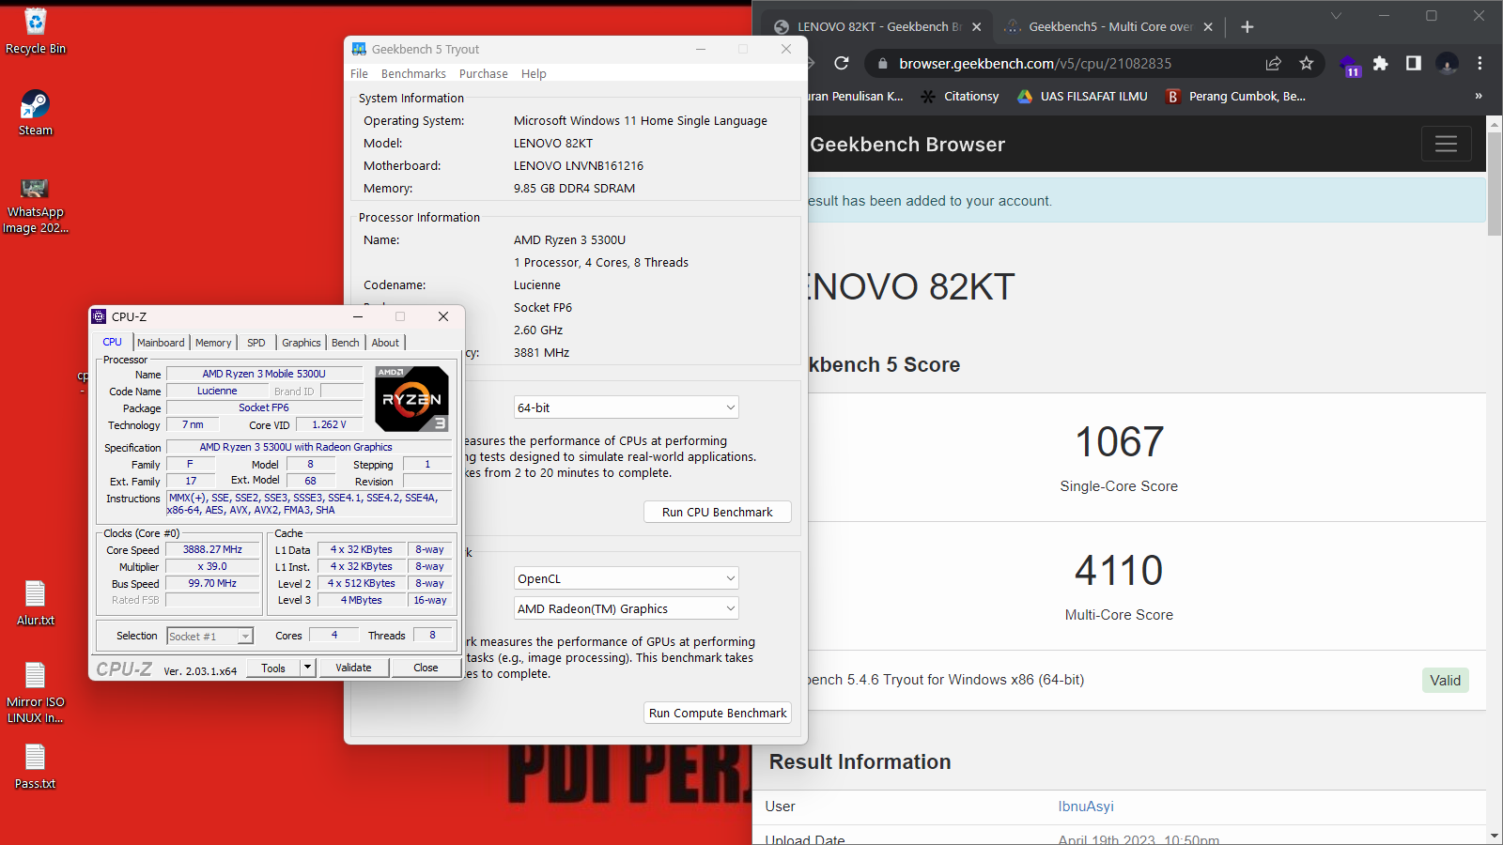Viewport: 1503px width, 845px height.
Task: Close the Geekbench5 Multi Core tab
Action: click(1208, 27)
